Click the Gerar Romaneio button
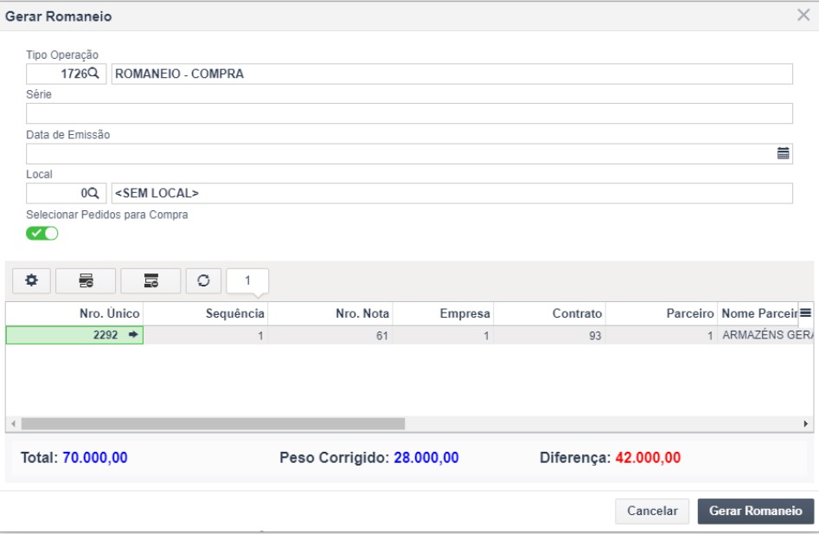 [755, 511]
